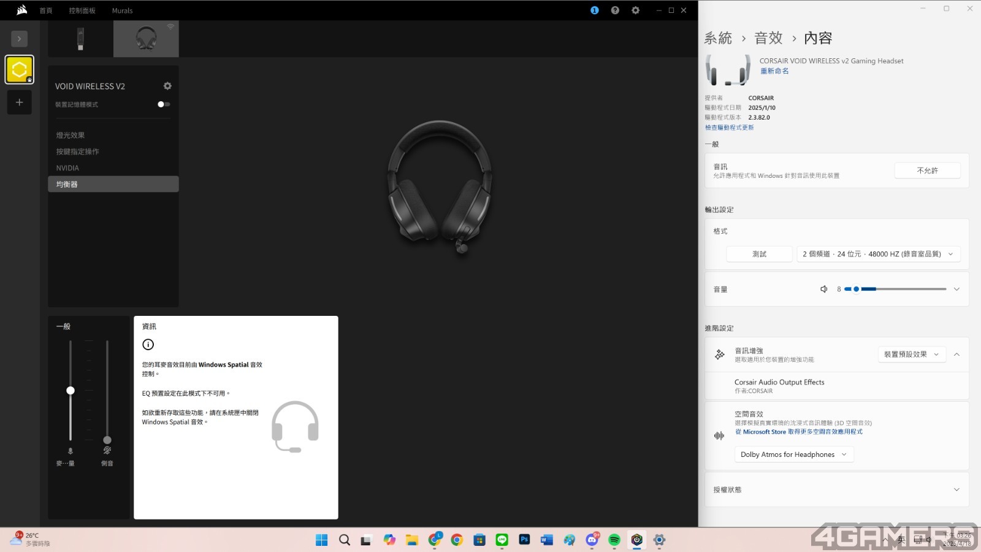Screen dimensions: 981x552
Task: Open the audio format dropdown (2 個頻道 24 位元)
Action: [878, 254]
